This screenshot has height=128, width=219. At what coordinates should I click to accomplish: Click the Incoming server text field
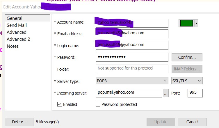coord(129,93)
